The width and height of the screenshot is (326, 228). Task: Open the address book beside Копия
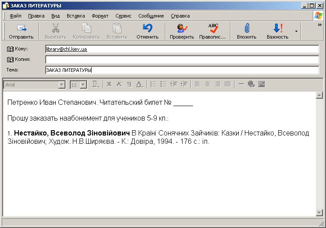tap(10, 60)
